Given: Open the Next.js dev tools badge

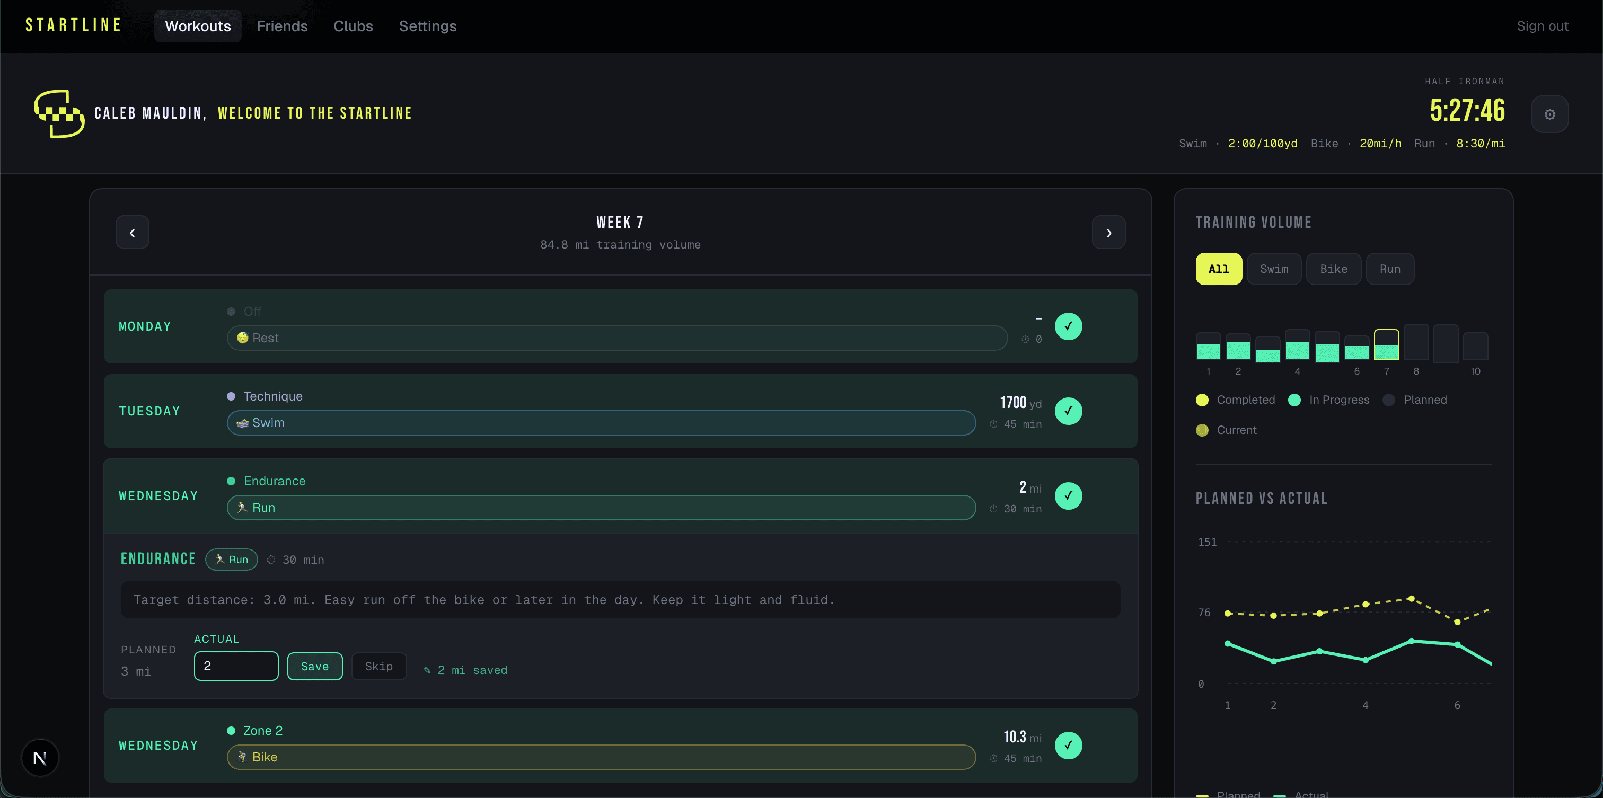Looking at the screenshot, I should [40, 758].
